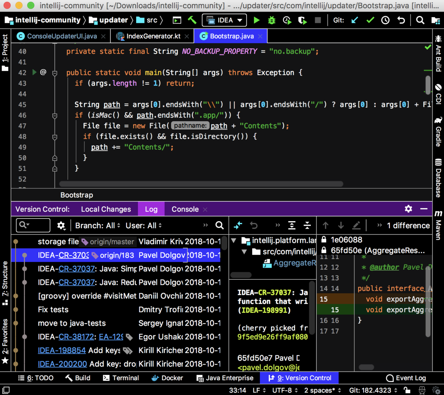The height and width of the screenshot is (395, 444).
Task: Fold the main method at line 42
Action: (x=55, y=73)
